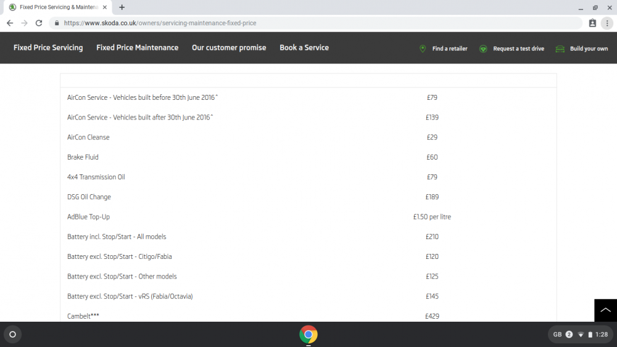Click 'Battery excl. Stop/Start - Citigo/Fabia' text

click(119, 256)
